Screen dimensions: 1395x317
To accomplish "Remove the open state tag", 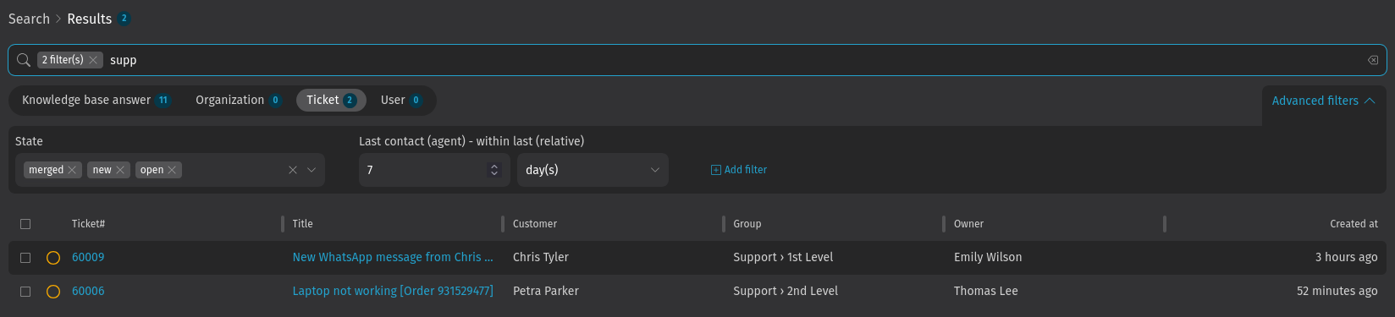I will click(172, 170).
